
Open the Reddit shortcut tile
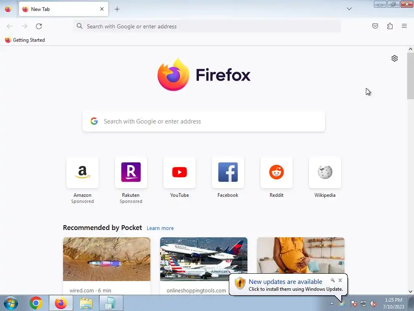coord(277,173)
